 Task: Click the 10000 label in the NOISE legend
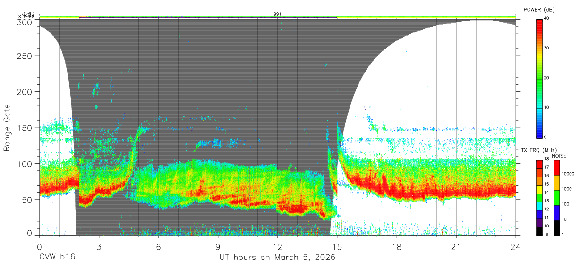[x=567, y=174]
